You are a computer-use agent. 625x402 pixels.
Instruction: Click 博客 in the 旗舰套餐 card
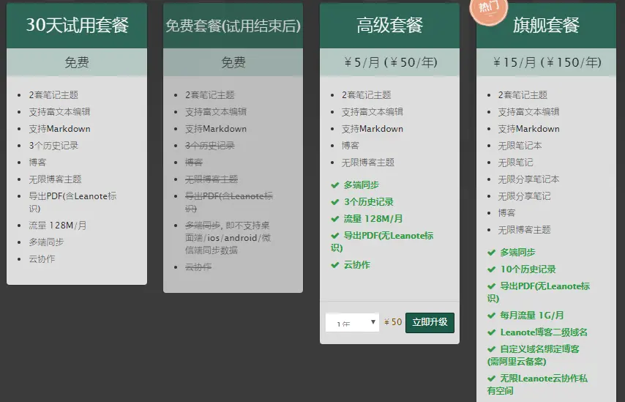tap(506, 213)
